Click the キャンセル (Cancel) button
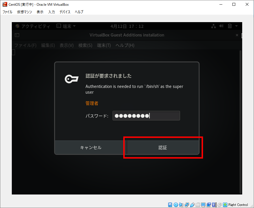The image size is (254, 208). point(91,147)
